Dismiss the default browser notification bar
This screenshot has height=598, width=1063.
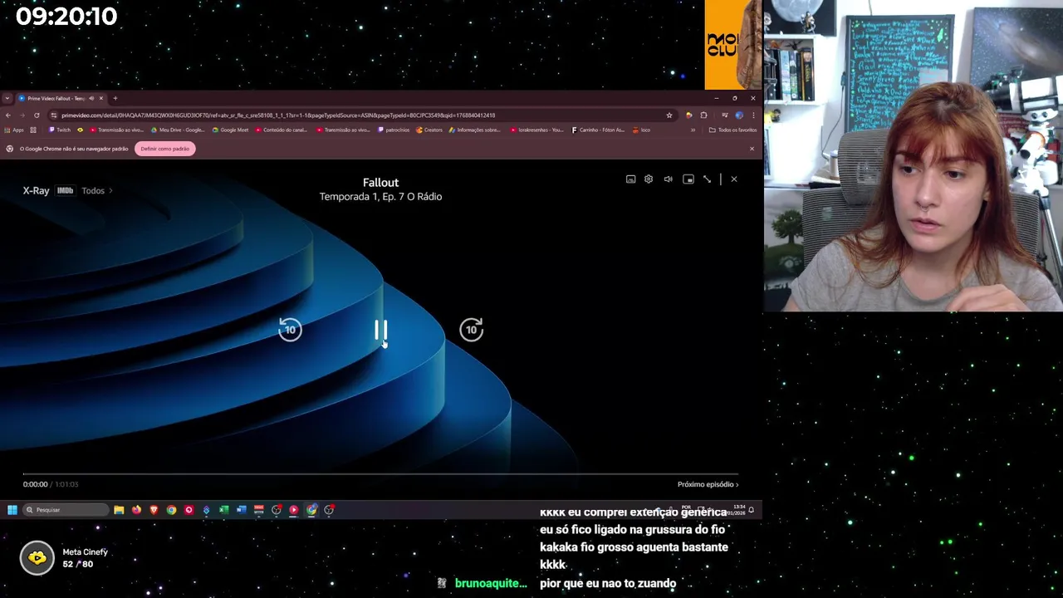point(752,149)
